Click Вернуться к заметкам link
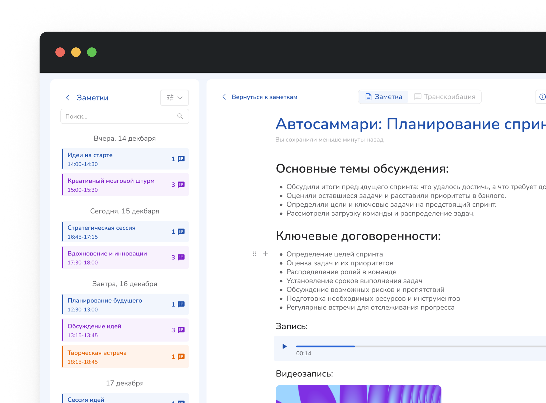This screenshot has width=546, height=403. pyautogui.click(x=264, y=97)
